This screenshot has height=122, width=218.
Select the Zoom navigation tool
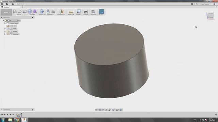pos(106,110)
